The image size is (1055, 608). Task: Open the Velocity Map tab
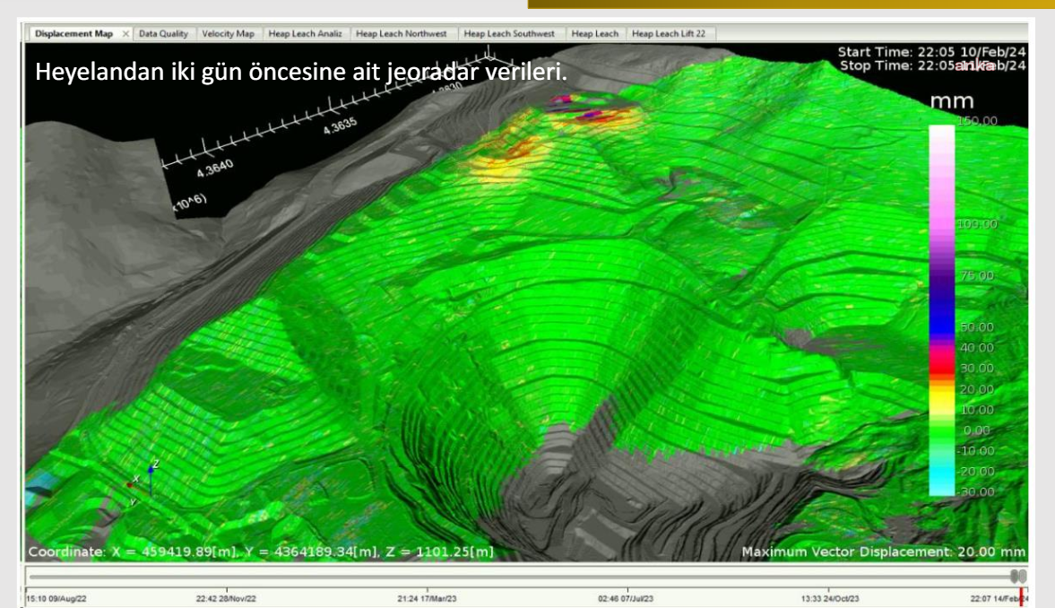point(229,34)
